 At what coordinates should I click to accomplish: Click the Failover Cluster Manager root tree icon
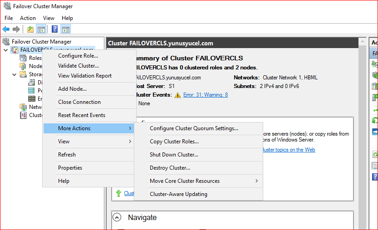(6, 42)
